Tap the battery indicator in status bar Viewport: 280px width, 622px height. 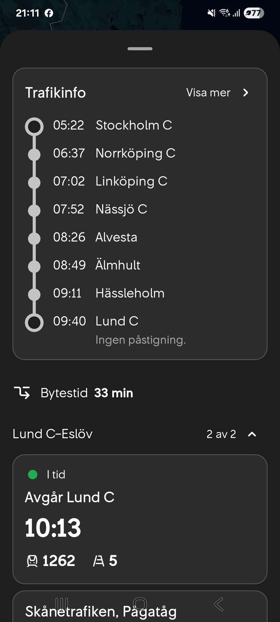tap(254, 13)
